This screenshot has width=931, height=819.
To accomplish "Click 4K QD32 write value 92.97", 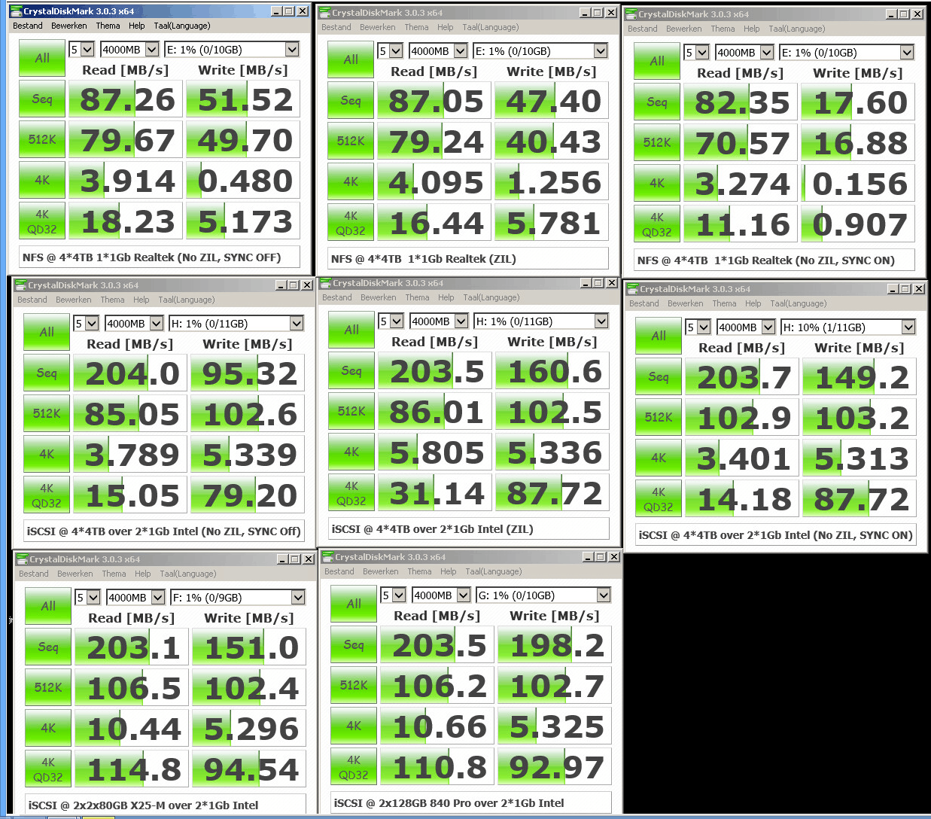I will 555,767.
